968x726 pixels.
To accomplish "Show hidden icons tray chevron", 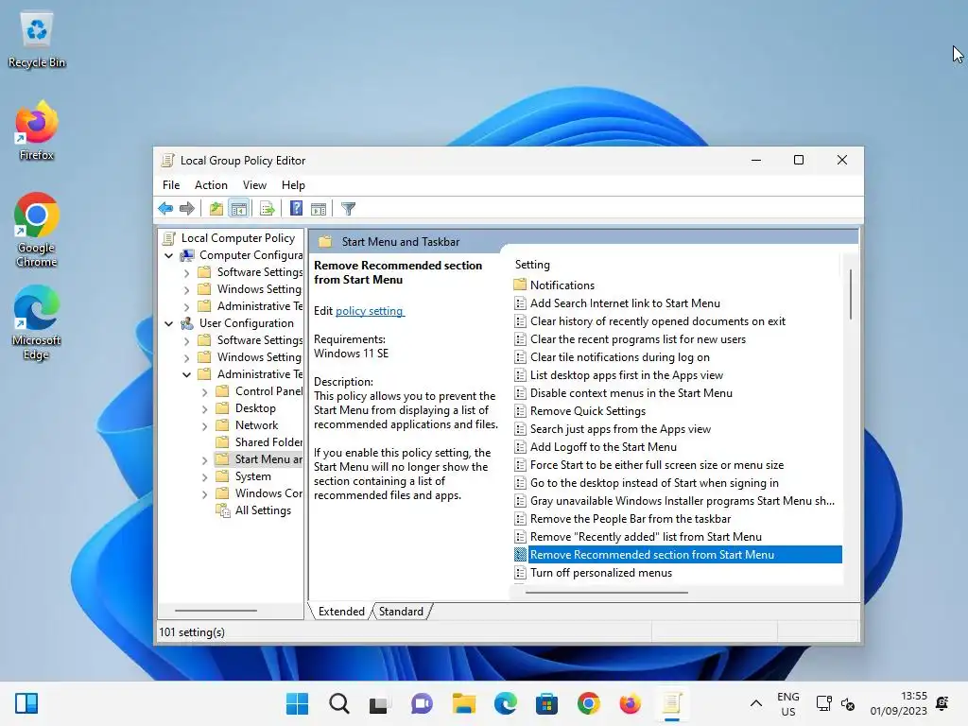I will click(x=755, y=703).
